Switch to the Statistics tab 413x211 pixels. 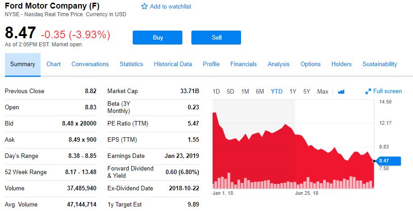(131, 64)
